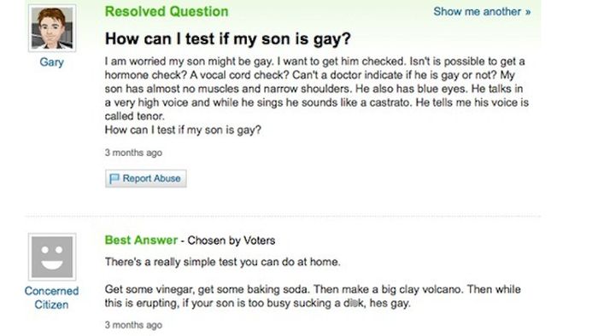Click the repeated question line under 'called tenor'
This screenshot has height=336, width=598.
[183, 130]
